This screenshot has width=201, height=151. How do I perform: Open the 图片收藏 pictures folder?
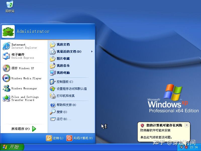click(64, 59)
